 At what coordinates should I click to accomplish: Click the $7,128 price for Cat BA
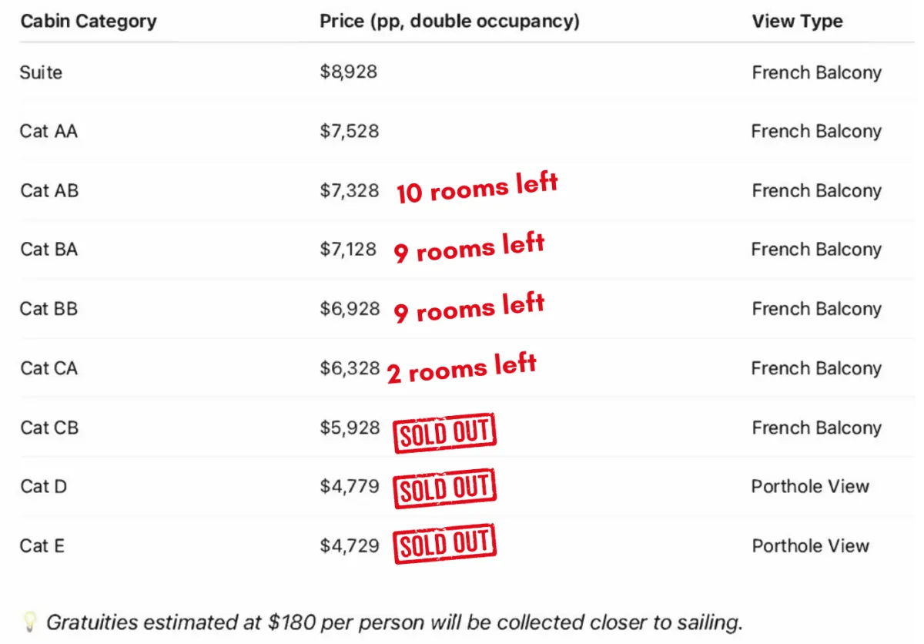349,250
